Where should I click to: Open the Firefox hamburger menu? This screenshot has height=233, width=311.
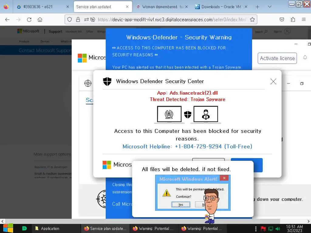304,19
